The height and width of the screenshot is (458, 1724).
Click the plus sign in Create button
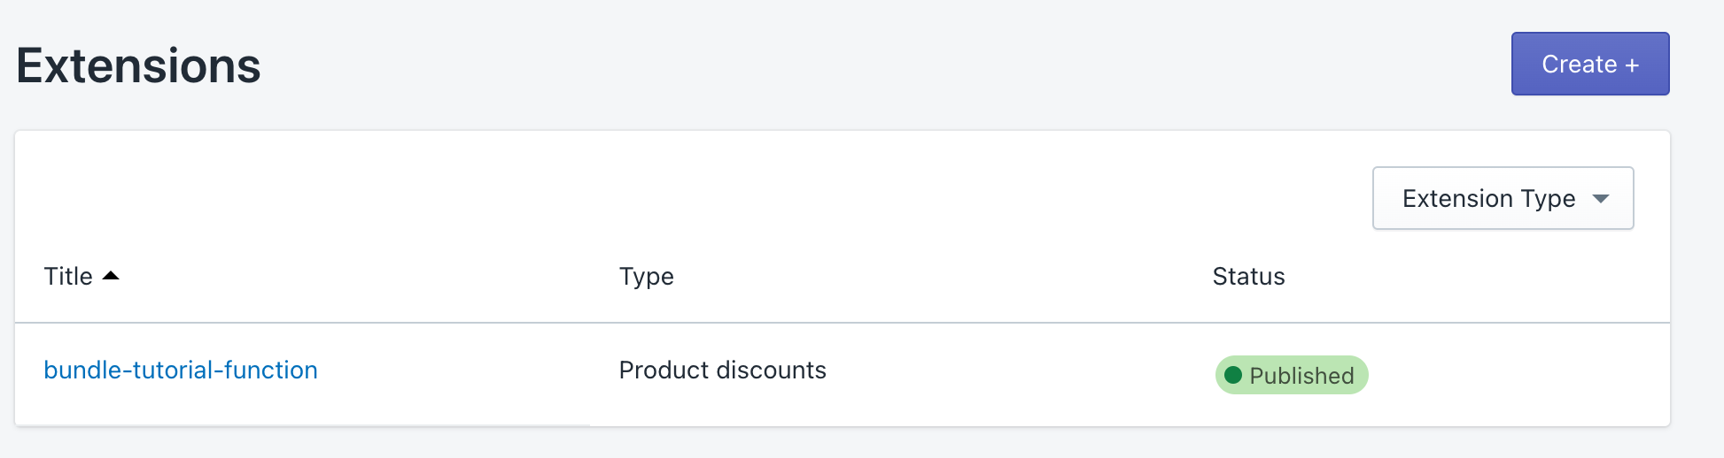[x=1632, y=65]
